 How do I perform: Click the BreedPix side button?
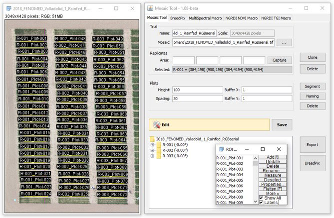tap(313, 163)
